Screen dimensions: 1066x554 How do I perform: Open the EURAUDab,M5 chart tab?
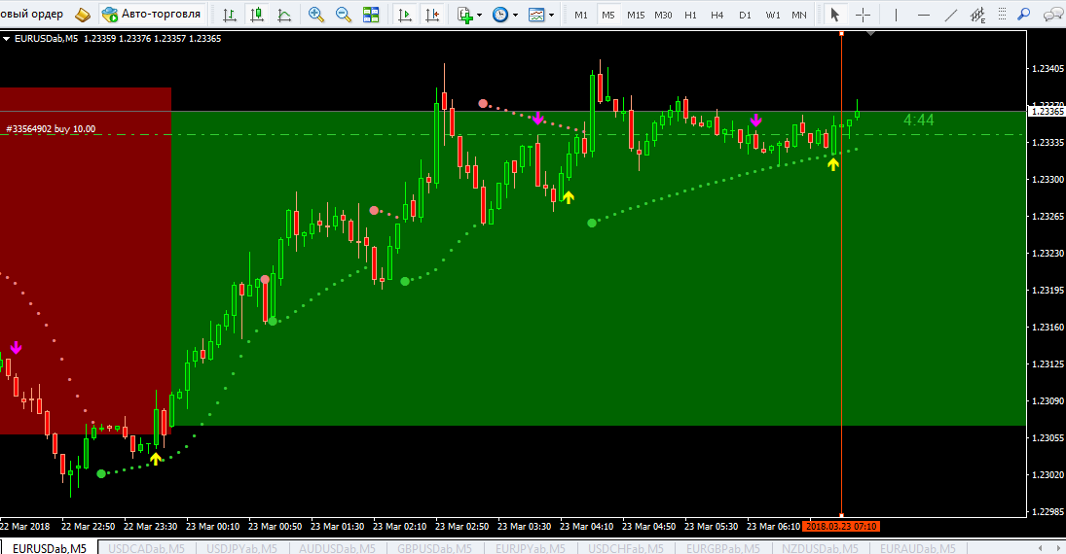click(x=917, y=548)
